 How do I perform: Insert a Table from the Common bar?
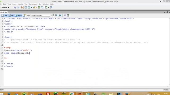(x=25, y=7)
